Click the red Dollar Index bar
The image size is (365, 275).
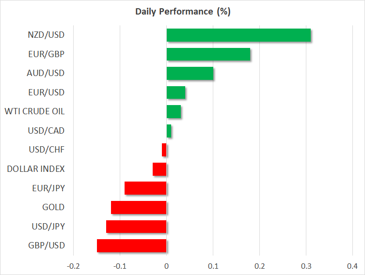click(x=159, y=169)
